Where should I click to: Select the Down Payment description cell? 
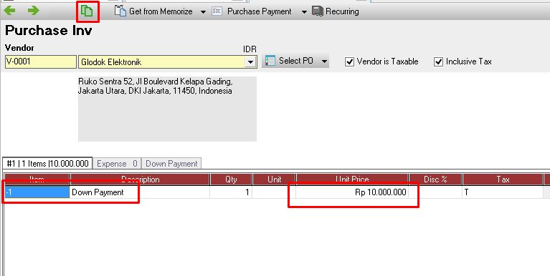click(140, 192)
